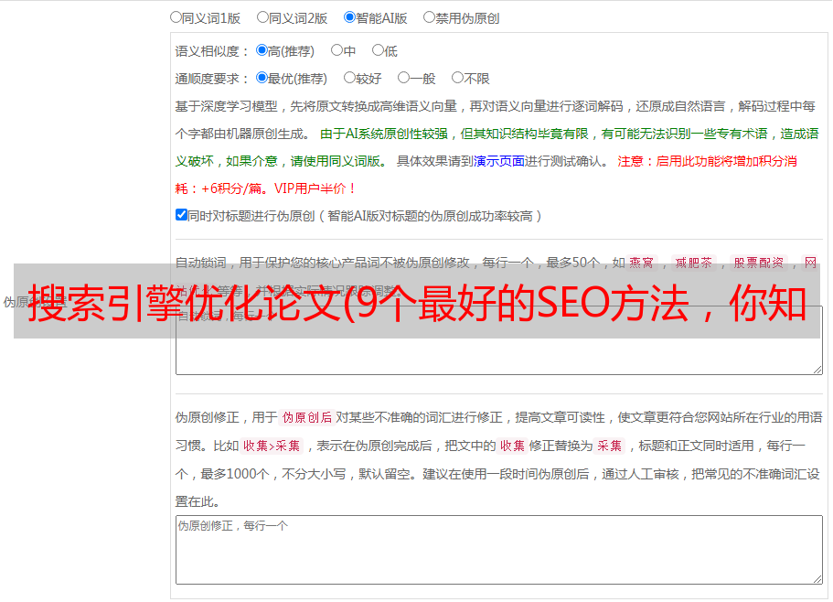Open the 演示页面 link
Viewport: 833px width, 602px height.
[x=499, y=161]
